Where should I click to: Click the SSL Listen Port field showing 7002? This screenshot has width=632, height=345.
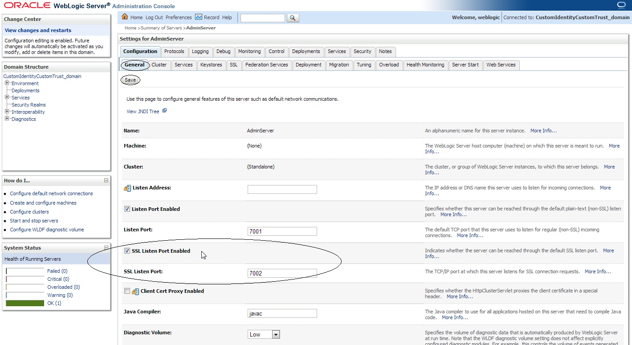(282, 273)
